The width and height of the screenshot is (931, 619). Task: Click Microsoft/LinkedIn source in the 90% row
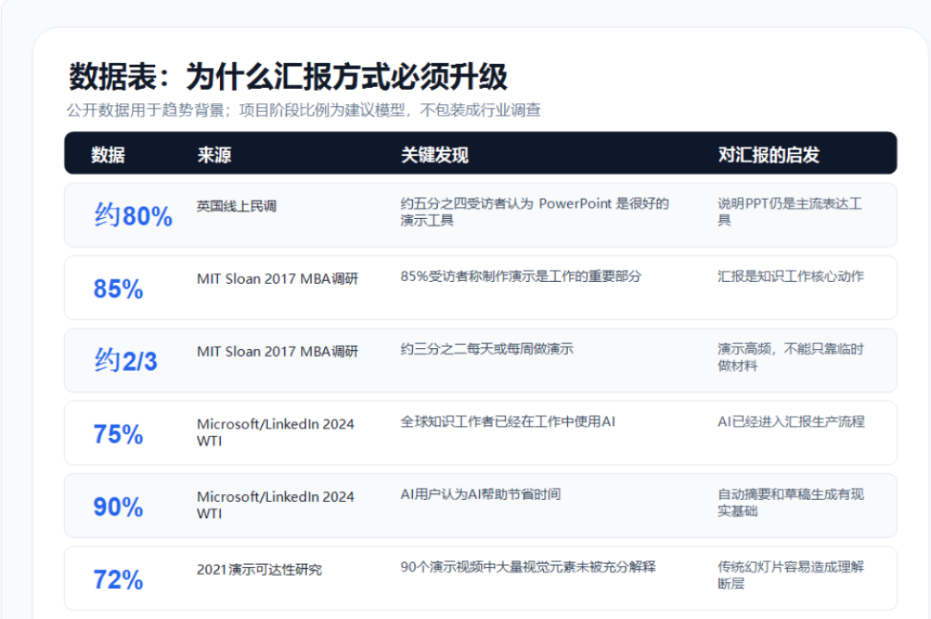coord(276,505)
